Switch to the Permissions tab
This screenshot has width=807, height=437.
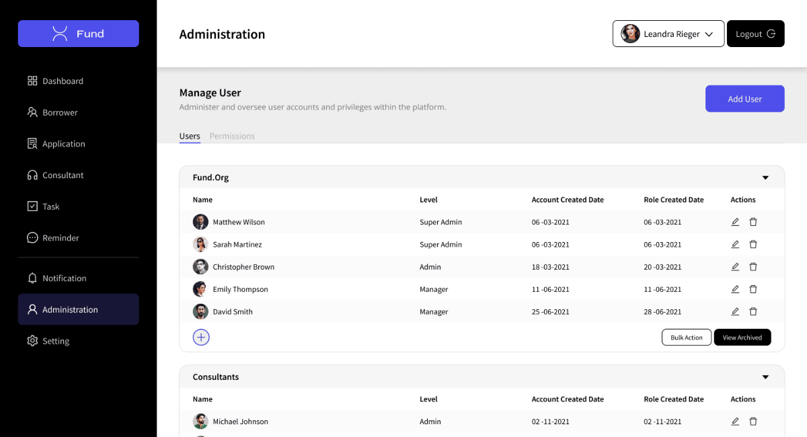[x=232, y=136]
